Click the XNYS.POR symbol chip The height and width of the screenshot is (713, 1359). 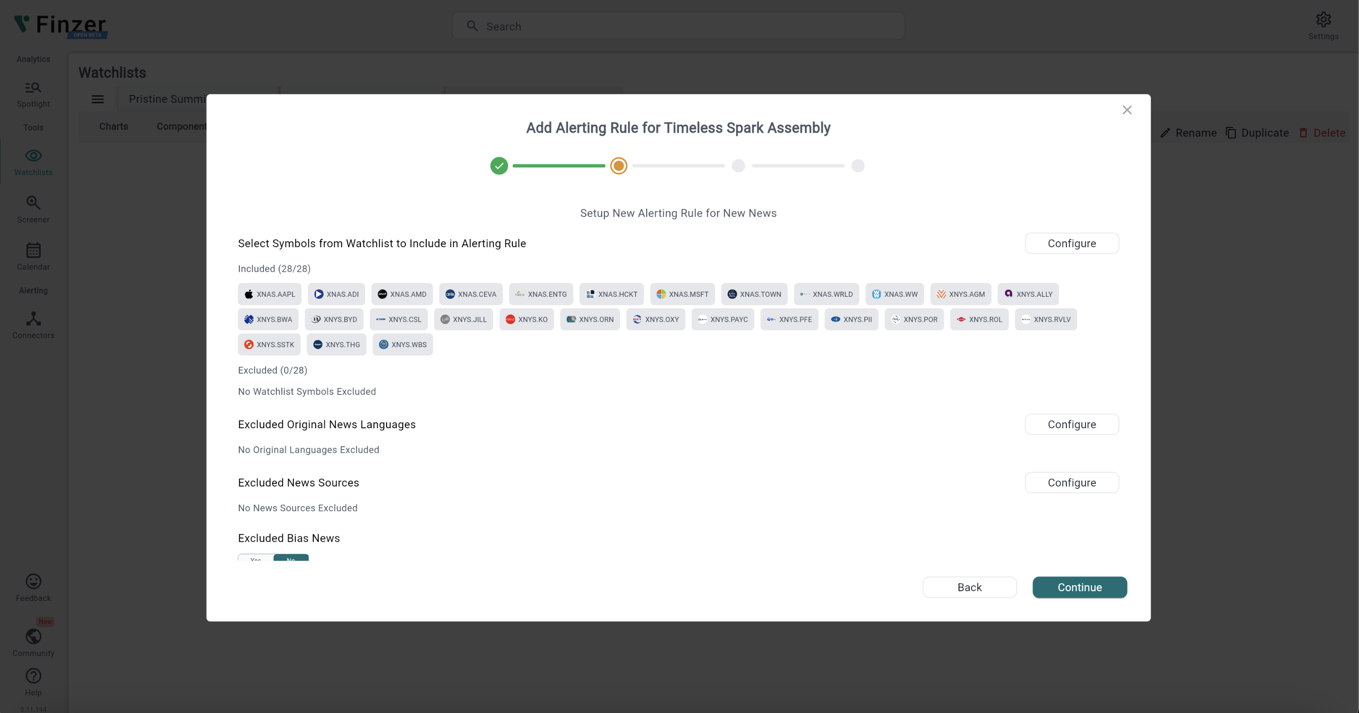pos(914,319)
